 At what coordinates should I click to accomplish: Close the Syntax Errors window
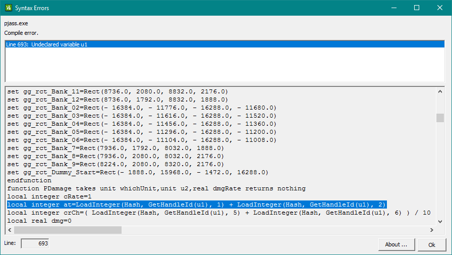tap(439, 8)
